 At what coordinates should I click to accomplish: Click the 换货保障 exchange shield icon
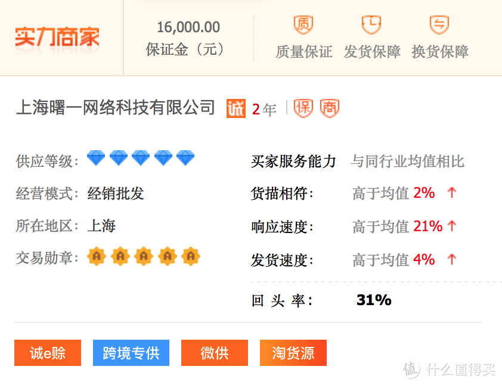tap(439, 25)
